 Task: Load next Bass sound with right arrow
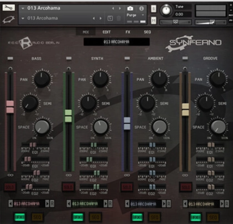47,204
